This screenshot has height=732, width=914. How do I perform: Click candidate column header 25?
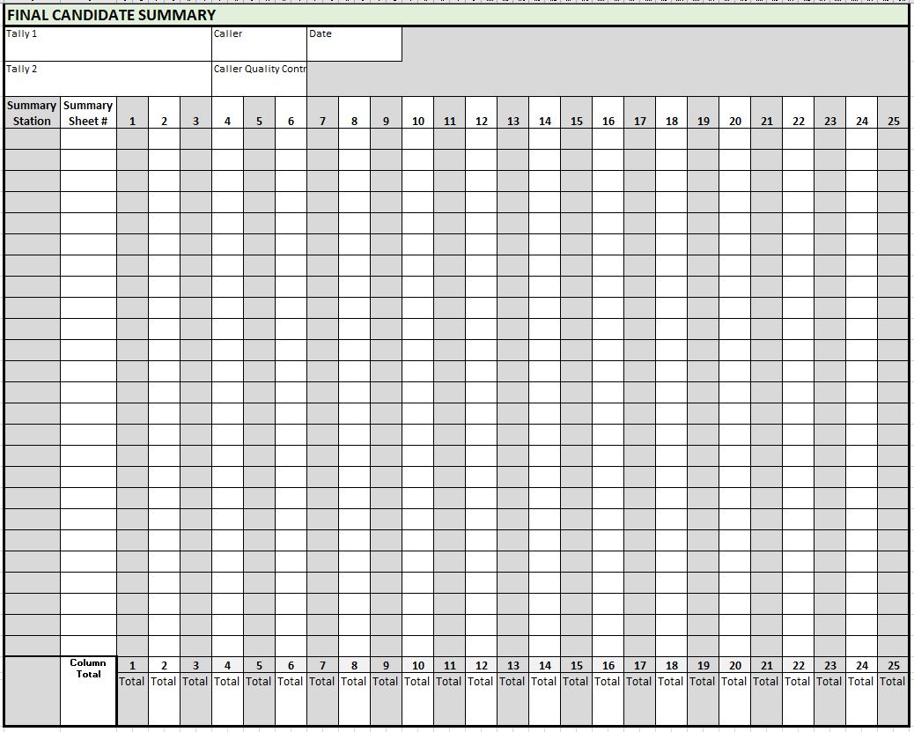point(893,120)
